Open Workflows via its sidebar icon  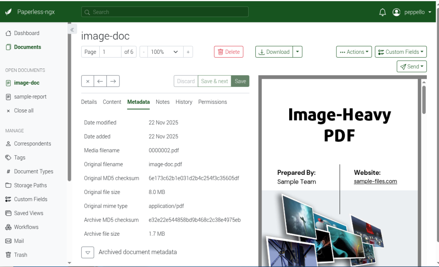[9, 227]
